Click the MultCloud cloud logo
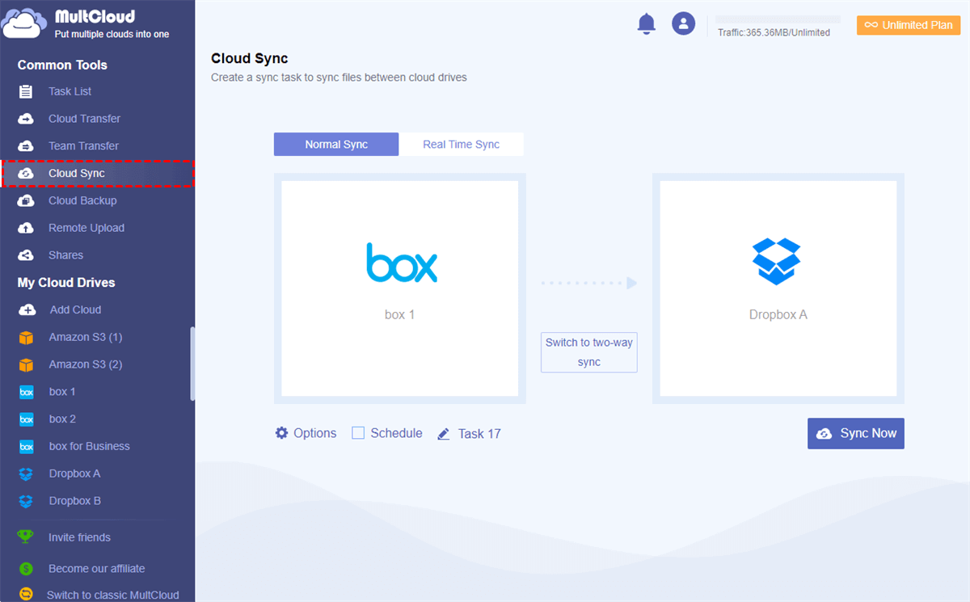This screenshot has width=970, height=602. [x=23, y=23]
